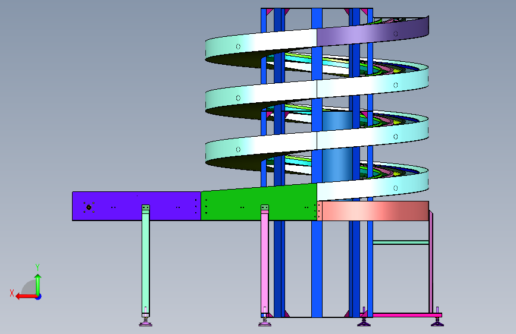Click the gray XY plane sector of triad

(x=29, y=287)
